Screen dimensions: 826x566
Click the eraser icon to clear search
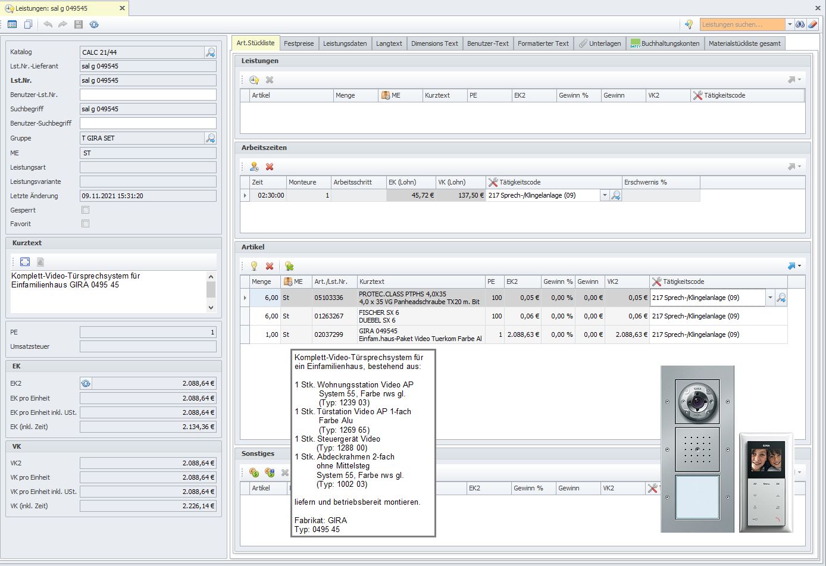813,24
